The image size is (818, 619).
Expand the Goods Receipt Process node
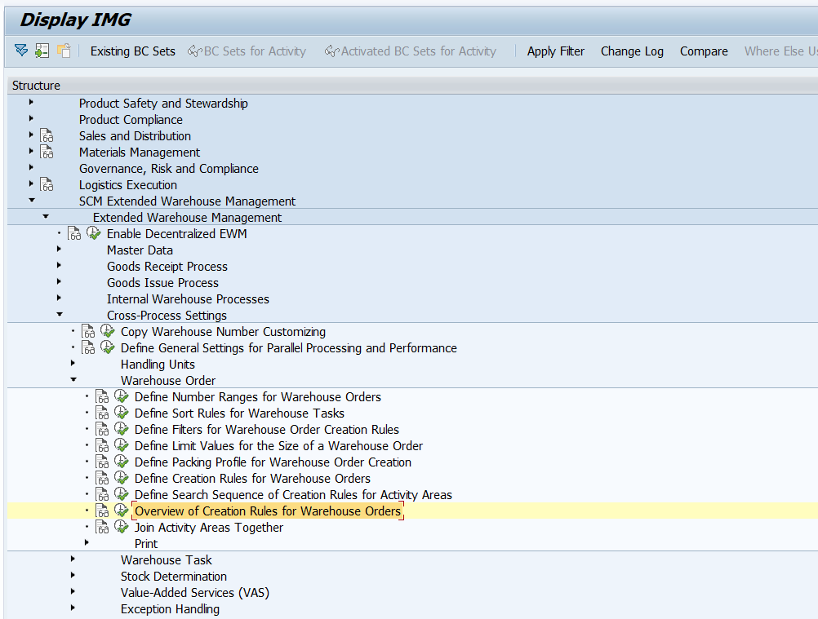pyautogui.click(x=59, y=265)
